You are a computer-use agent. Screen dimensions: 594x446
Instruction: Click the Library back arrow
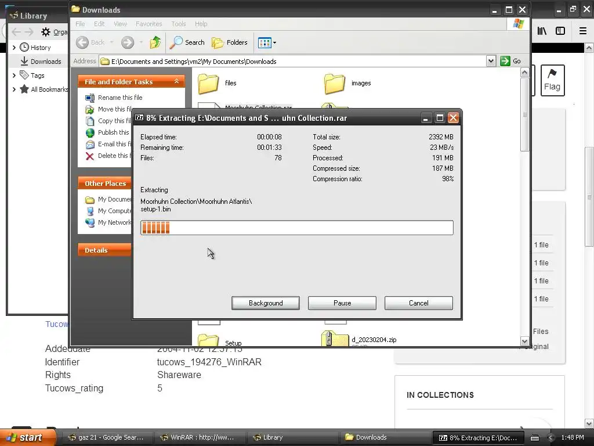16,33
